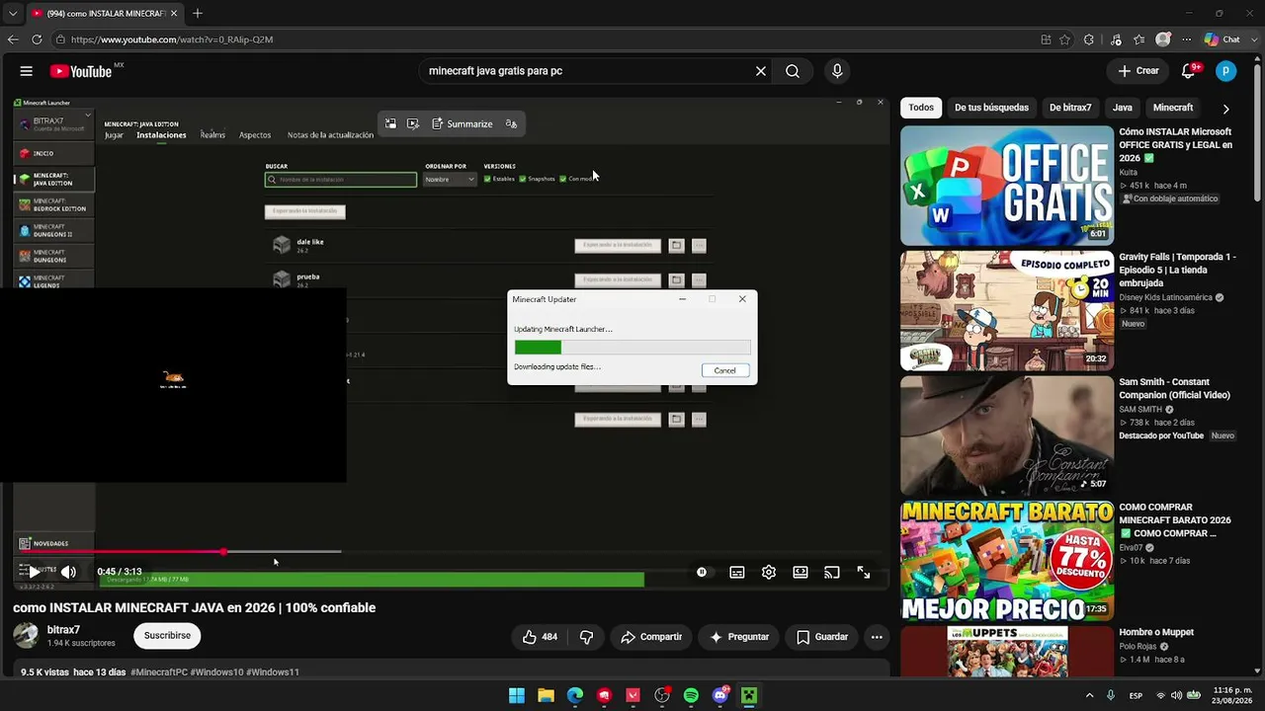Open a new browser tab

pos(198,14)
